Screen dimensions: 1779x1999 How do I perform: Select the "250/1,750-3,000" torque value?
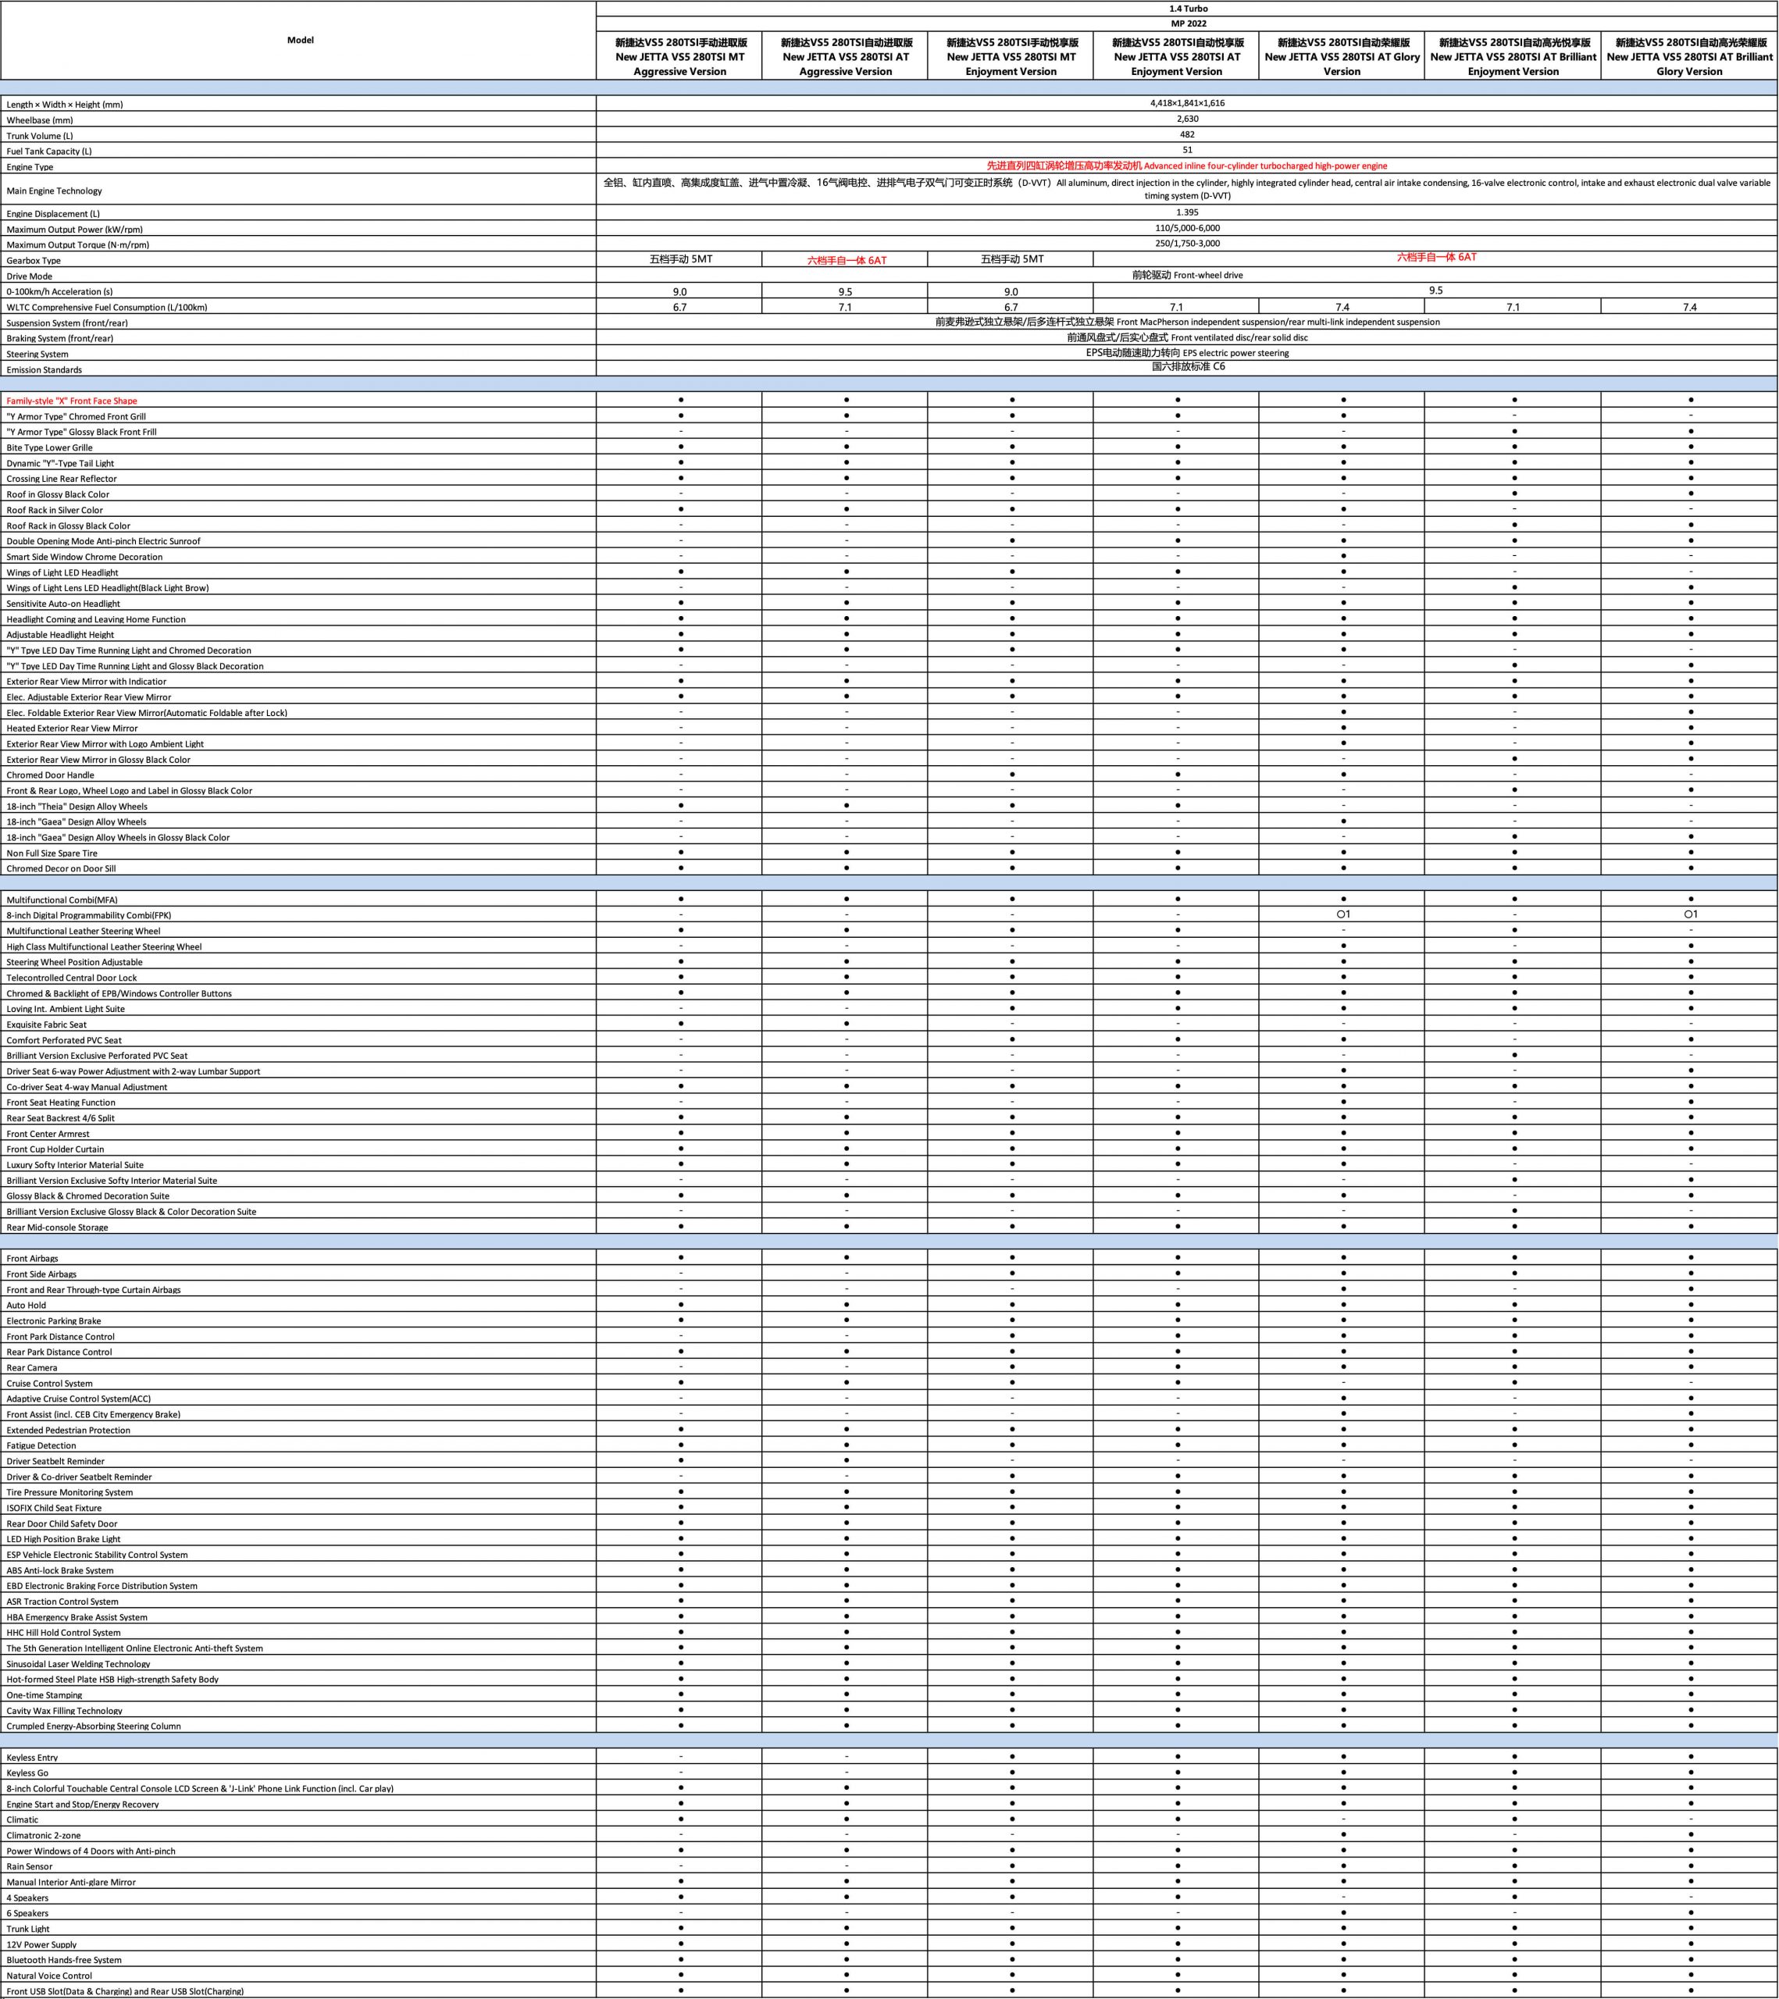point(1187,244)
